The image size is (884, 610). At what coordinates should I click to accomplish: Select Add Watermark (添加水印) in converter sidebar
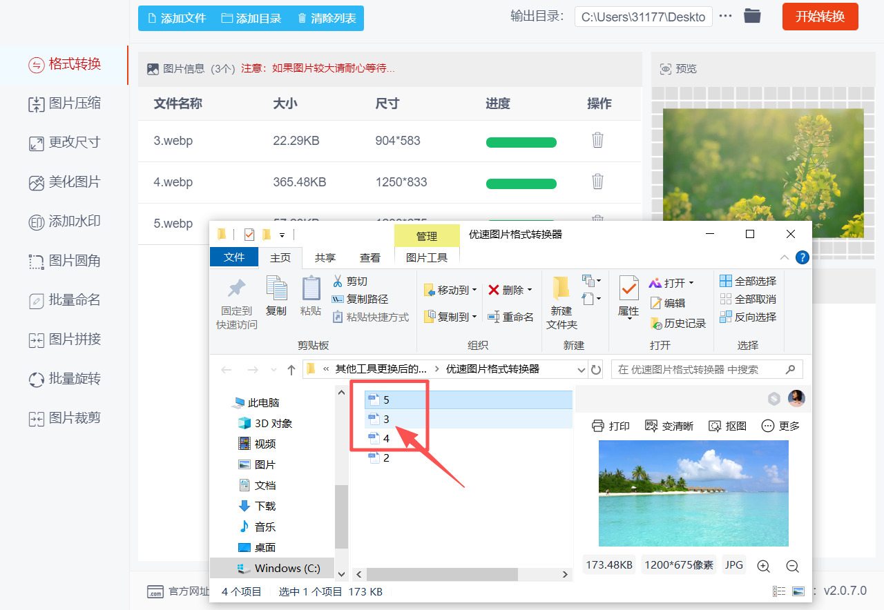64,222
